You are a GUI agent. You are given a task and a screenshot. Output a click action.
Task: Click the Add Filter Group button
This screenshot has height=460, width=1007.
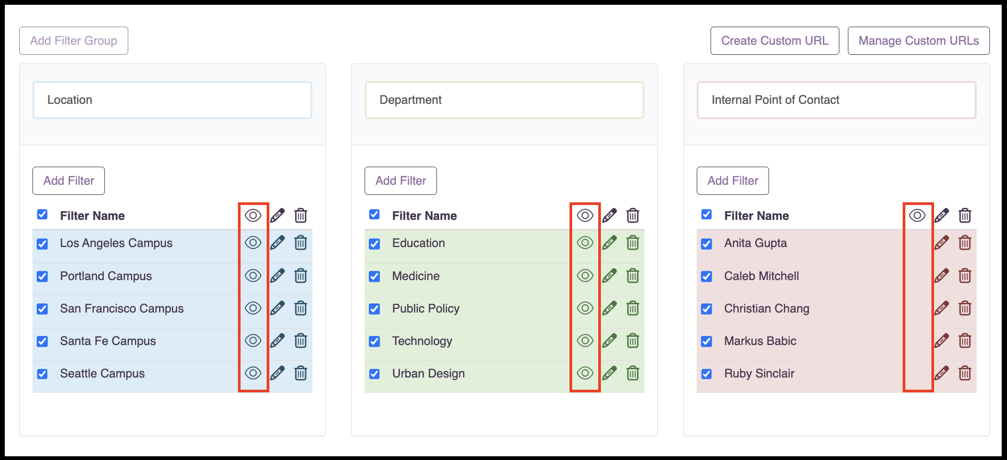(x=73, y=40)
